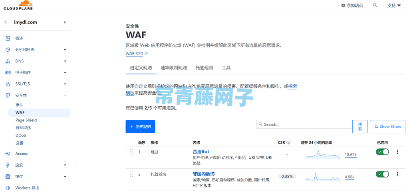Click the 非国内质询 activity sparkline chart
This screenshot has height=193, width=409.
[x=323, y=177]
